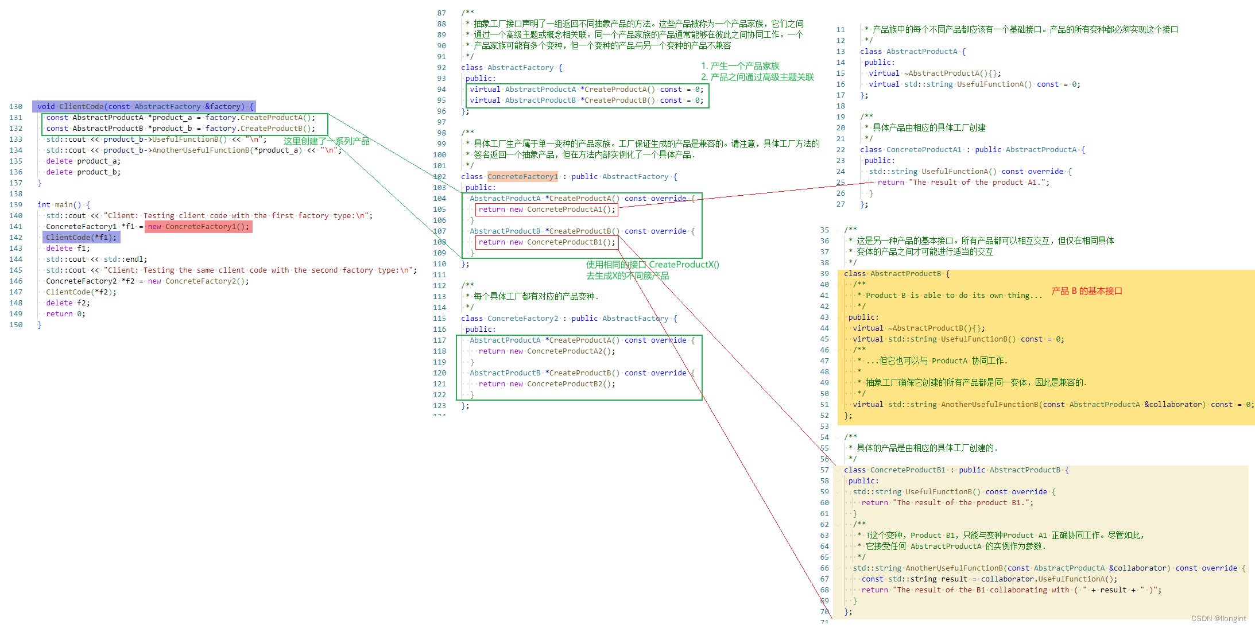This screenshot has height=628, width=1255.
Task: Collapse the comment fold chevron at line 46
Action: click(838, 350)
